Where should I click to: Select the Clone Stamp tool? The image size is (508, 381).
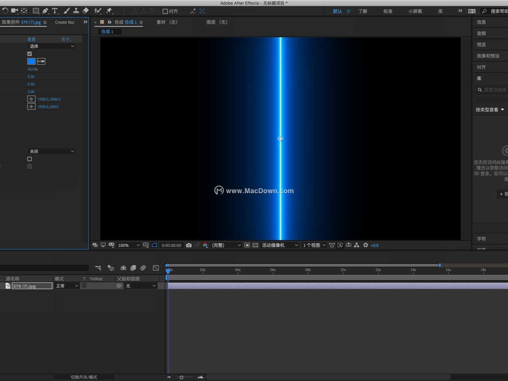[76, 11]
